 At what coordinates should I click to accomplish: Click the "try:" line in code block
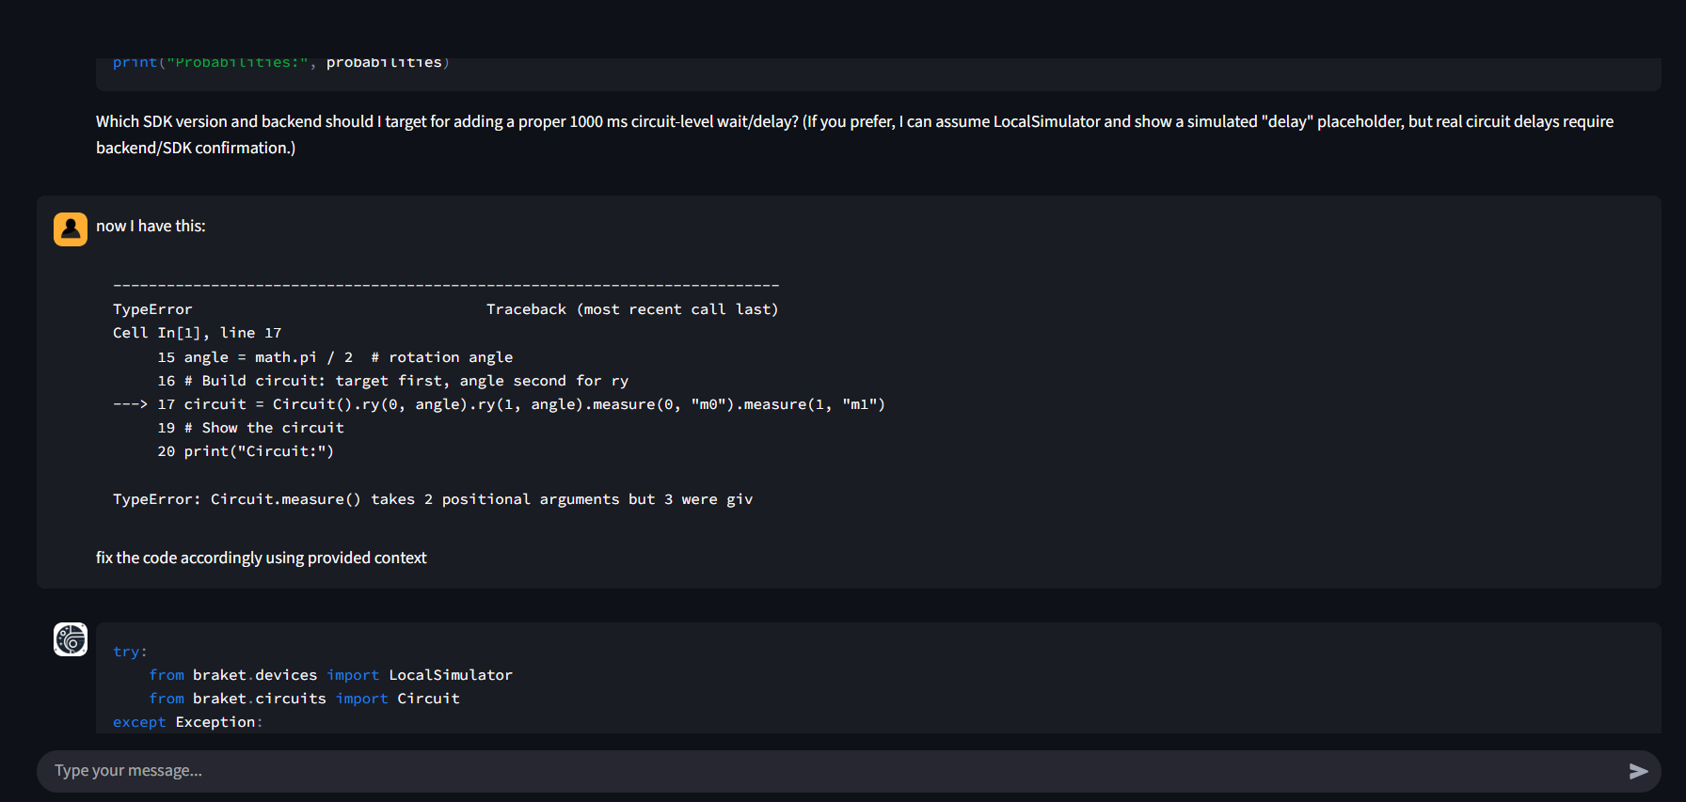tap(130, 652)
